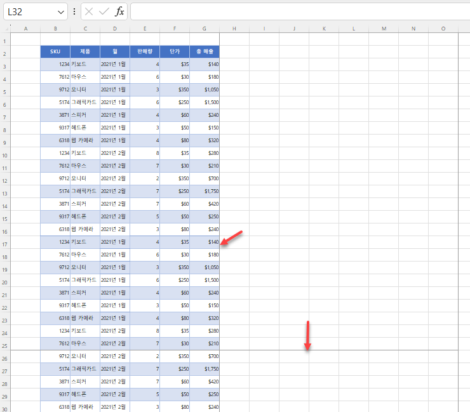The height and width of the screenshot is (412, 470).
Task: Select $1,500 cell in row 6
Action: (205, 102)
